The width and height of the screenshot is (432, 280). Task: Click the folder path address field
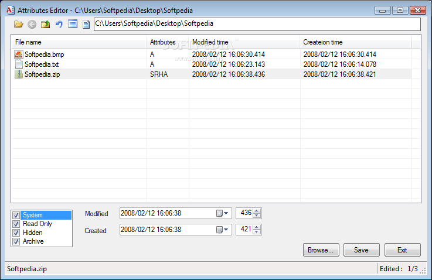tap(257, 24)
